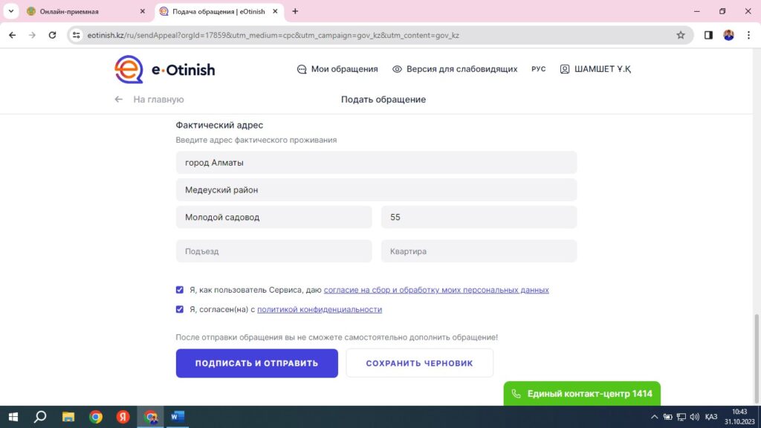Open the personal data consent link
This screenshot has height=428, width=761.
point(436,290)
